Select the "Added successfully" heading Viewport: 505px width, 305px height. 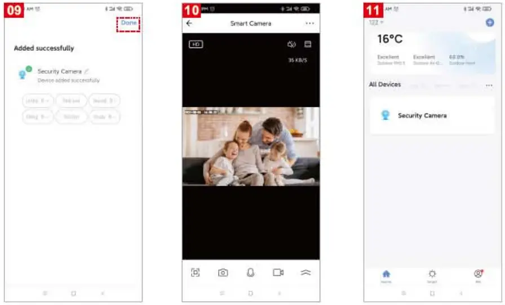tap(44, 48)
